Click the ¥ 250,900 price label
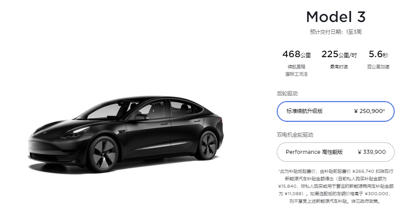Image resolution: width=407 pixels, height=211 pixels. tap(369, 111)
